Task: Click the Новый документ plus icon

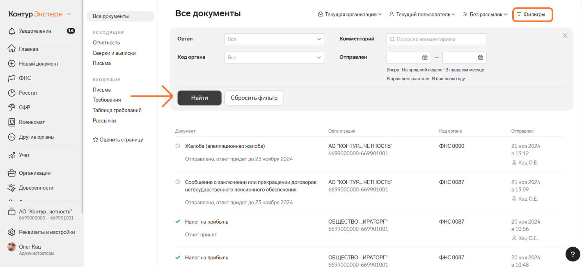Action: pos(11,63)
